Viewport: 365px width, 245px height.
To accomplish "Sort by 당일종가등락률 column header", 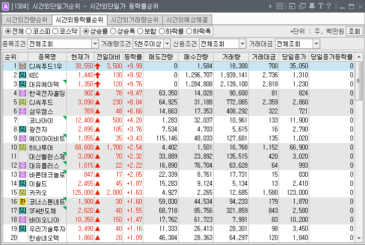I will tap(332, 57).
